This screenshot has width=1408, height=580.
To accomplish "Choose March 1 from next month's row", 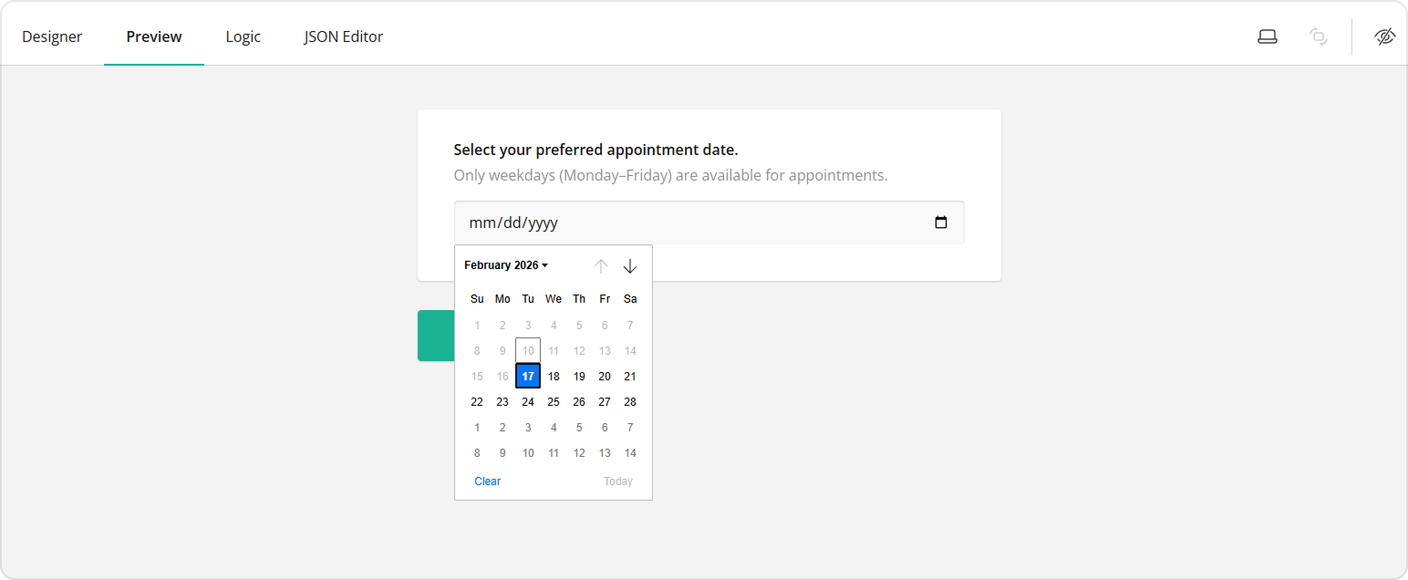I will coord(477,427).
